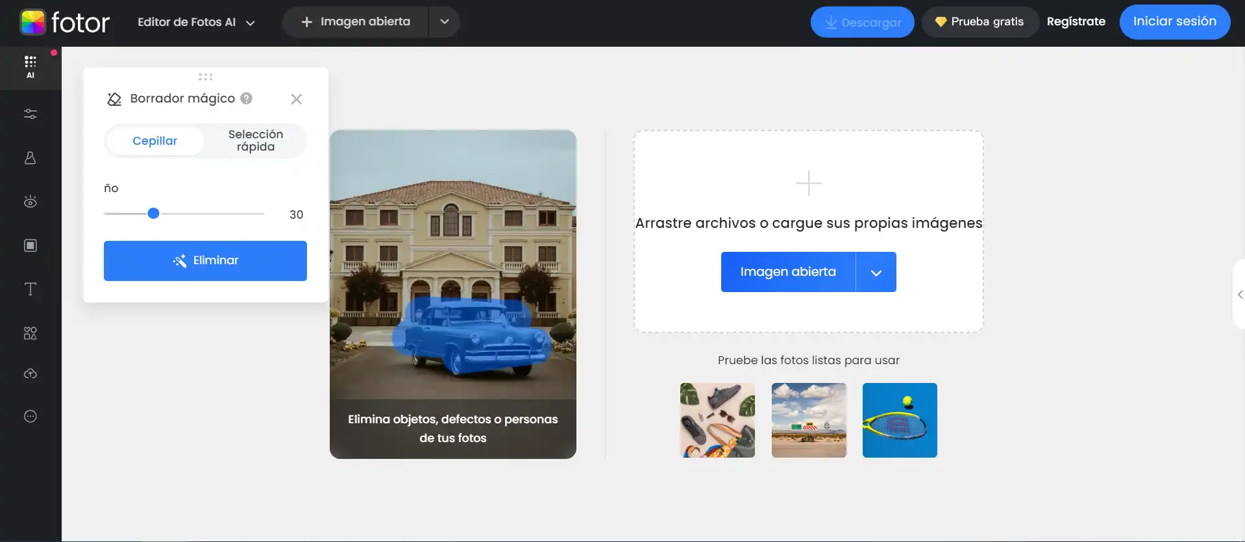The height and width of the screenshot is (542, 1245).
Task: Open the Beauty eye sidebar icon
Action: click(31, 202)
